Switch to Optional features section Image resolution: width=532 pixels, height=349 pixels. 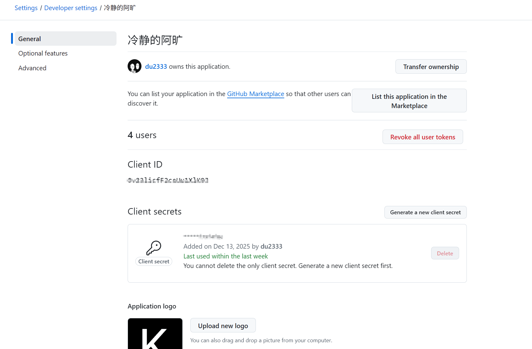pos(43,53)
